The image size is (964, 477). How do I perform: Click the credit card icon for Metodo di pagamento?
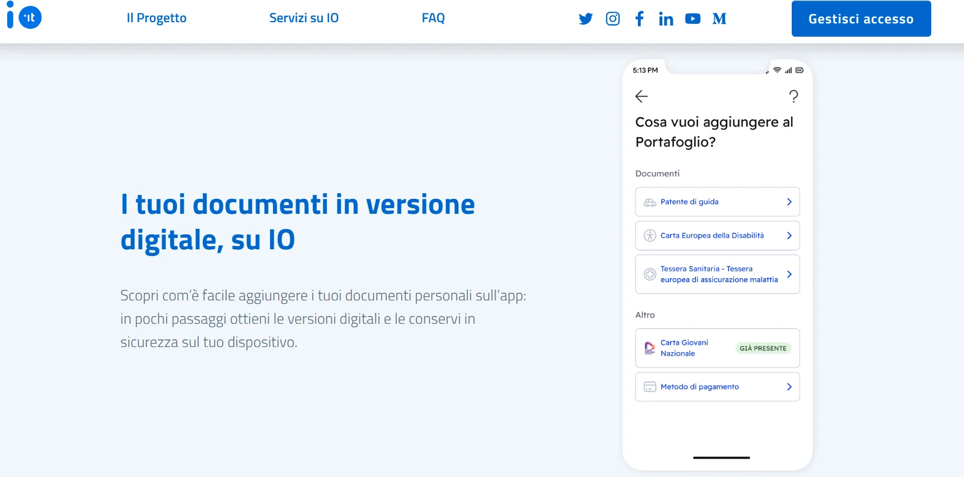click(x=650, y=387)
